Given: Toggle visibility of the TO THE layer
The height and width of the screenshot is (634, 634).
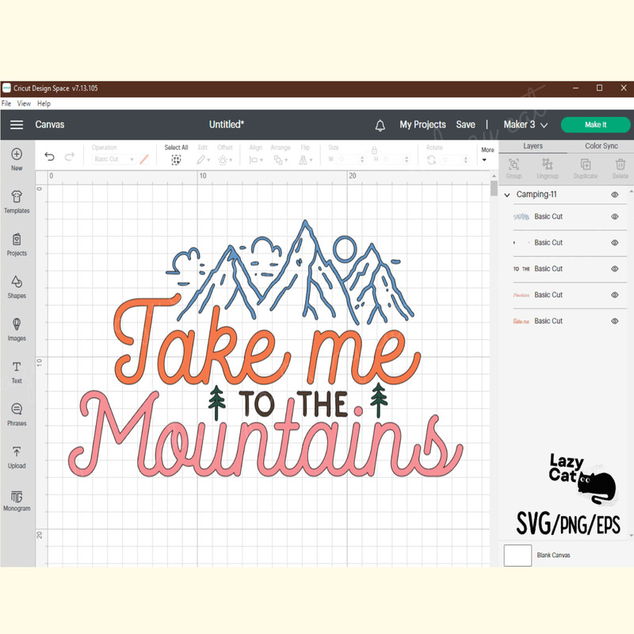Looking at the screenshot, I should [615, 269].
